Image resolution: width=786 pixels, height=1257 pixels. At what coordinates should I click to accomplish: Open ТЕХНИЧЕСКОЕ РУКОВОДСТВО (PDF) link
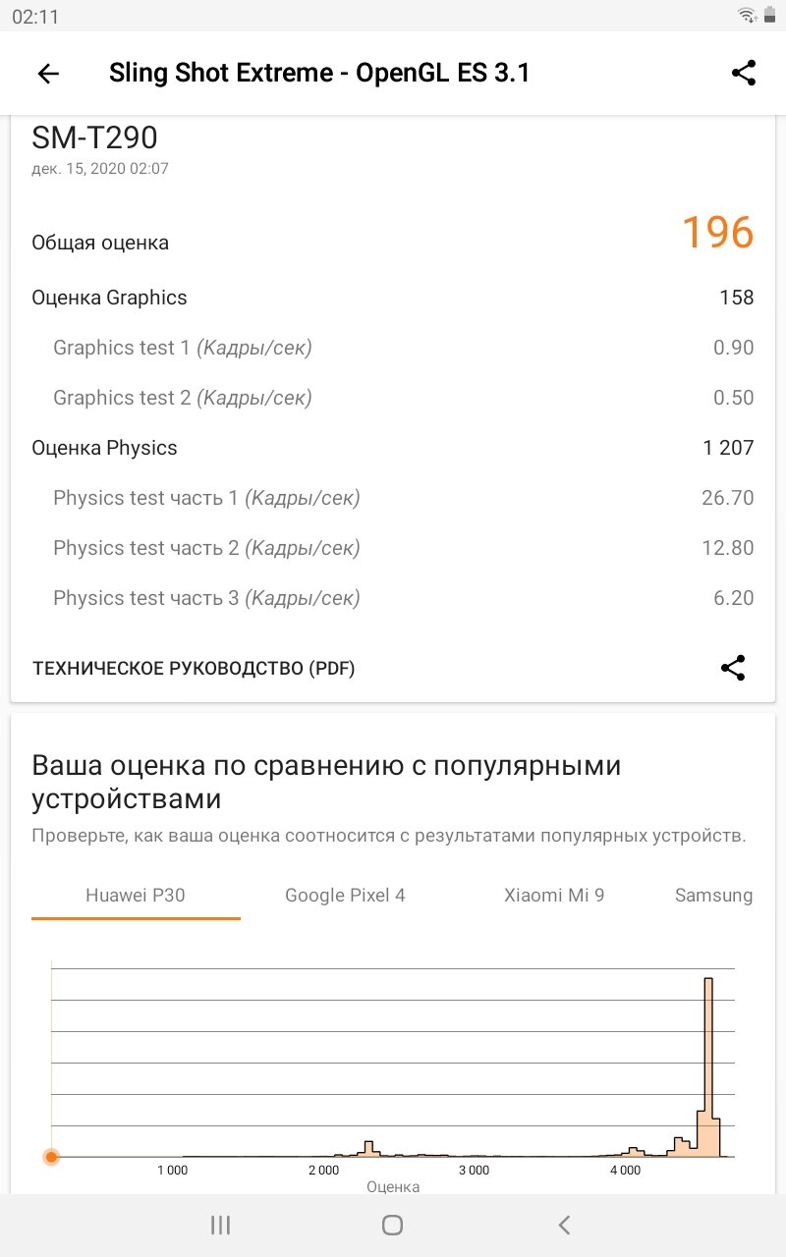coord(194,669)
